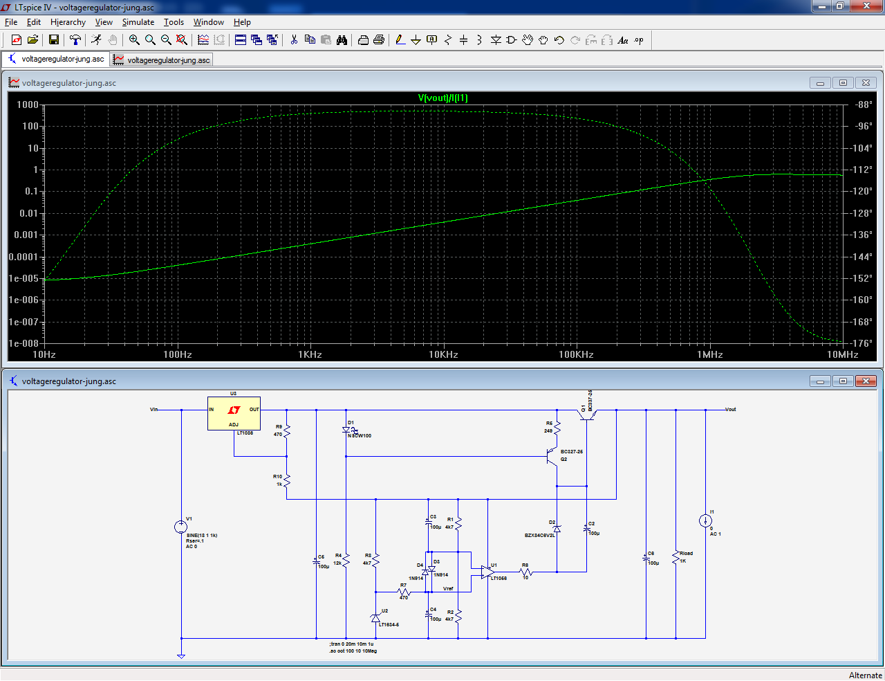Select the Place Resistor tool
Viewport: 885px width, 681px height.
tap(448, 40)
